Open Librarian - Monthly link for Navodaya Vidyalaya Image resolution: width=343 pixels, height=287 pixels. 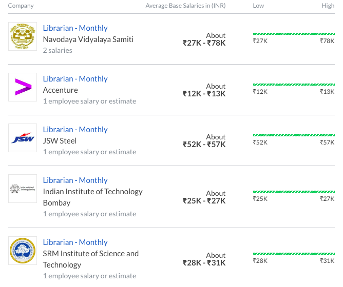click(x=75, y=28)
